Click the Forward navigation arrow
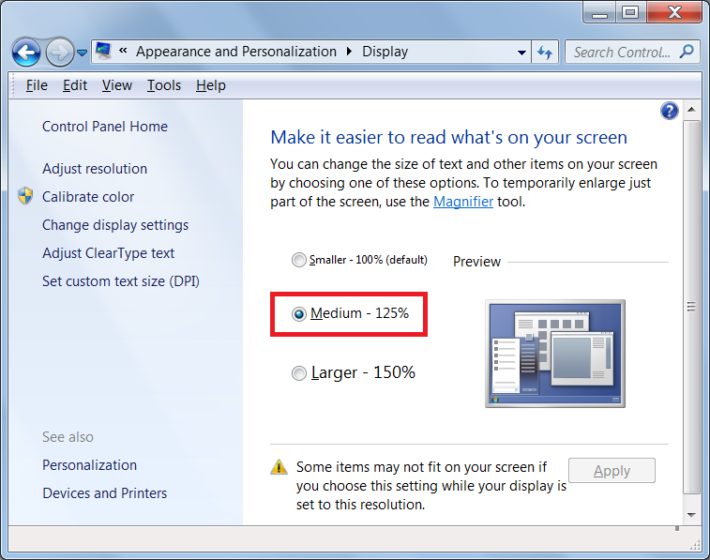The width and height of the screenshot is (710, 560). [x=60, y=53]
